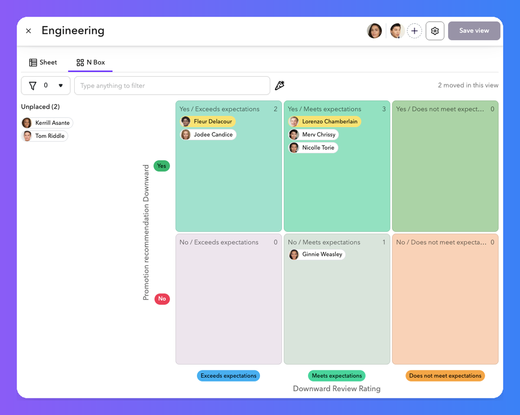Viewport: 520px width, 415px height.
Task: Click the celebration confetti icon
Action: 279,85
